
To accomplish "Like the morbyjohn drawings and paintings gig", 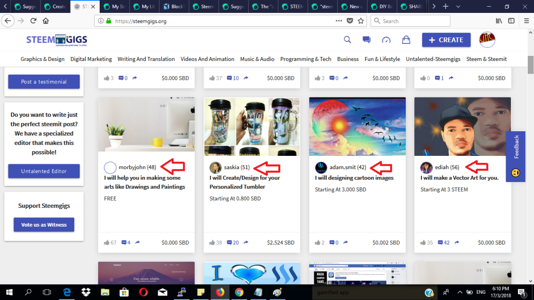I will tap(107, 242).
